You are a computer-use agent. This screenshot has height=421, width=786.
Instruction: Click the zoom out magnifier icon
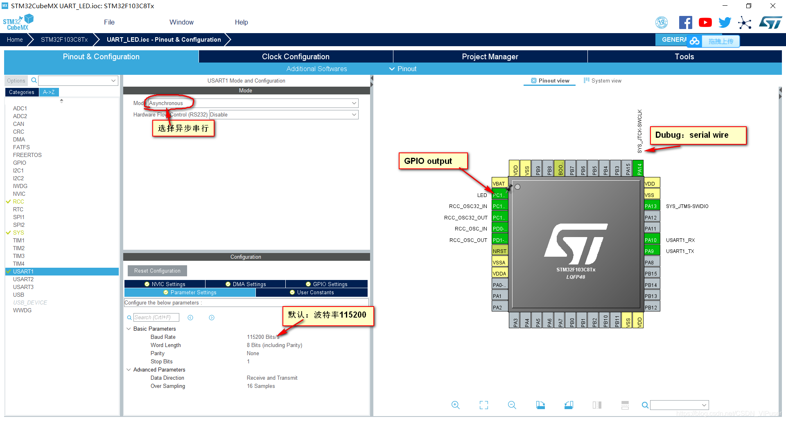point(512,405)
